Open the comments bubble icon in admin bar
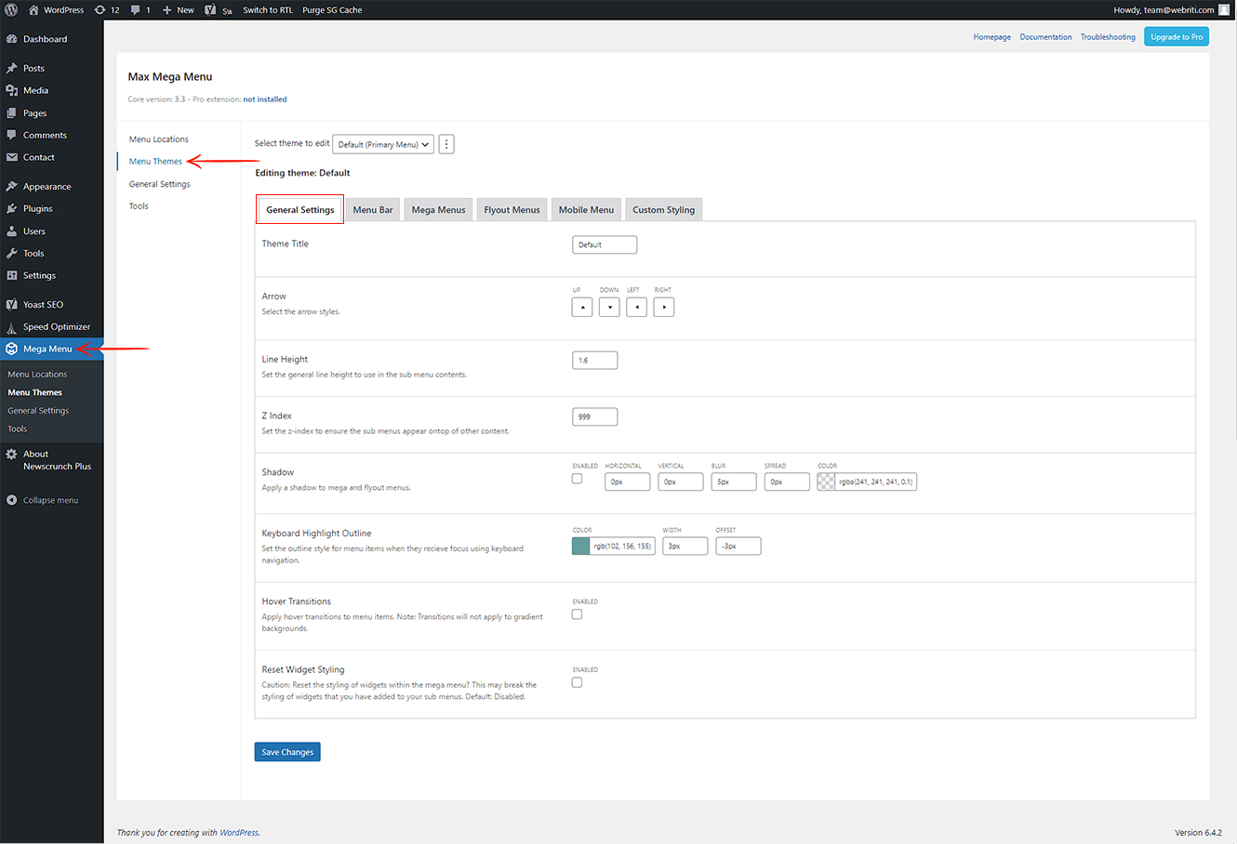This screenshot has width=1237, height=844. (x=136, y=9)
